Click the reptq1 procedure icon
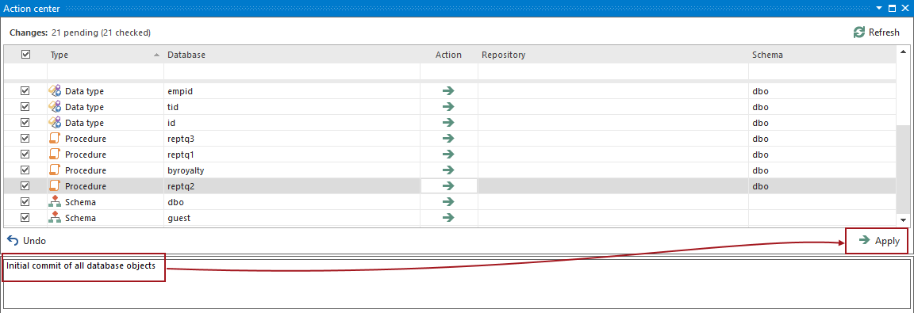 pos(55,155)
